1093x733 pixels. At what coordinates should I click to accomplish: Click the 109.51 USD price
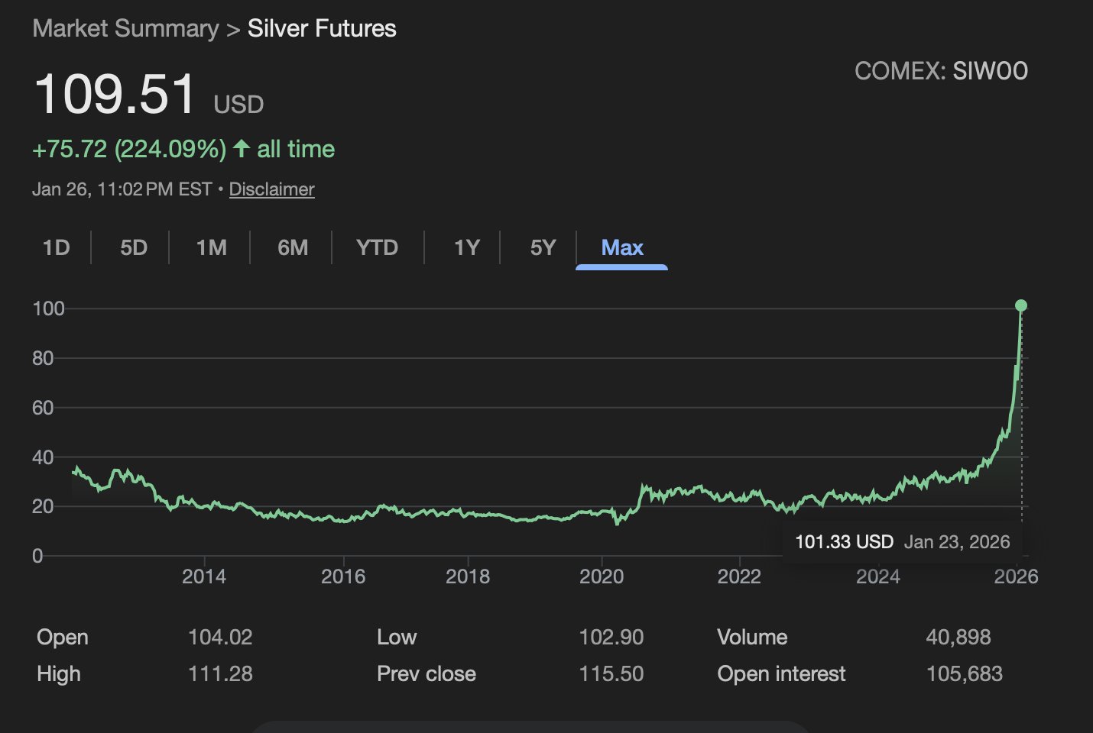click(x=116, y=95)
